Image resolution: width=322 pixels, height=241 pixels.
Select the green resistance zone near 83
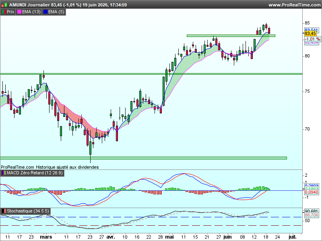(231, 36)
